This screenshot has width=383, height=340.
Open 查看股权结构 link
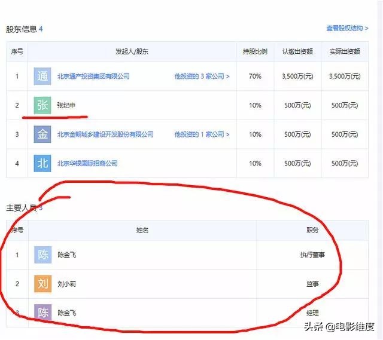click(347, 28)
